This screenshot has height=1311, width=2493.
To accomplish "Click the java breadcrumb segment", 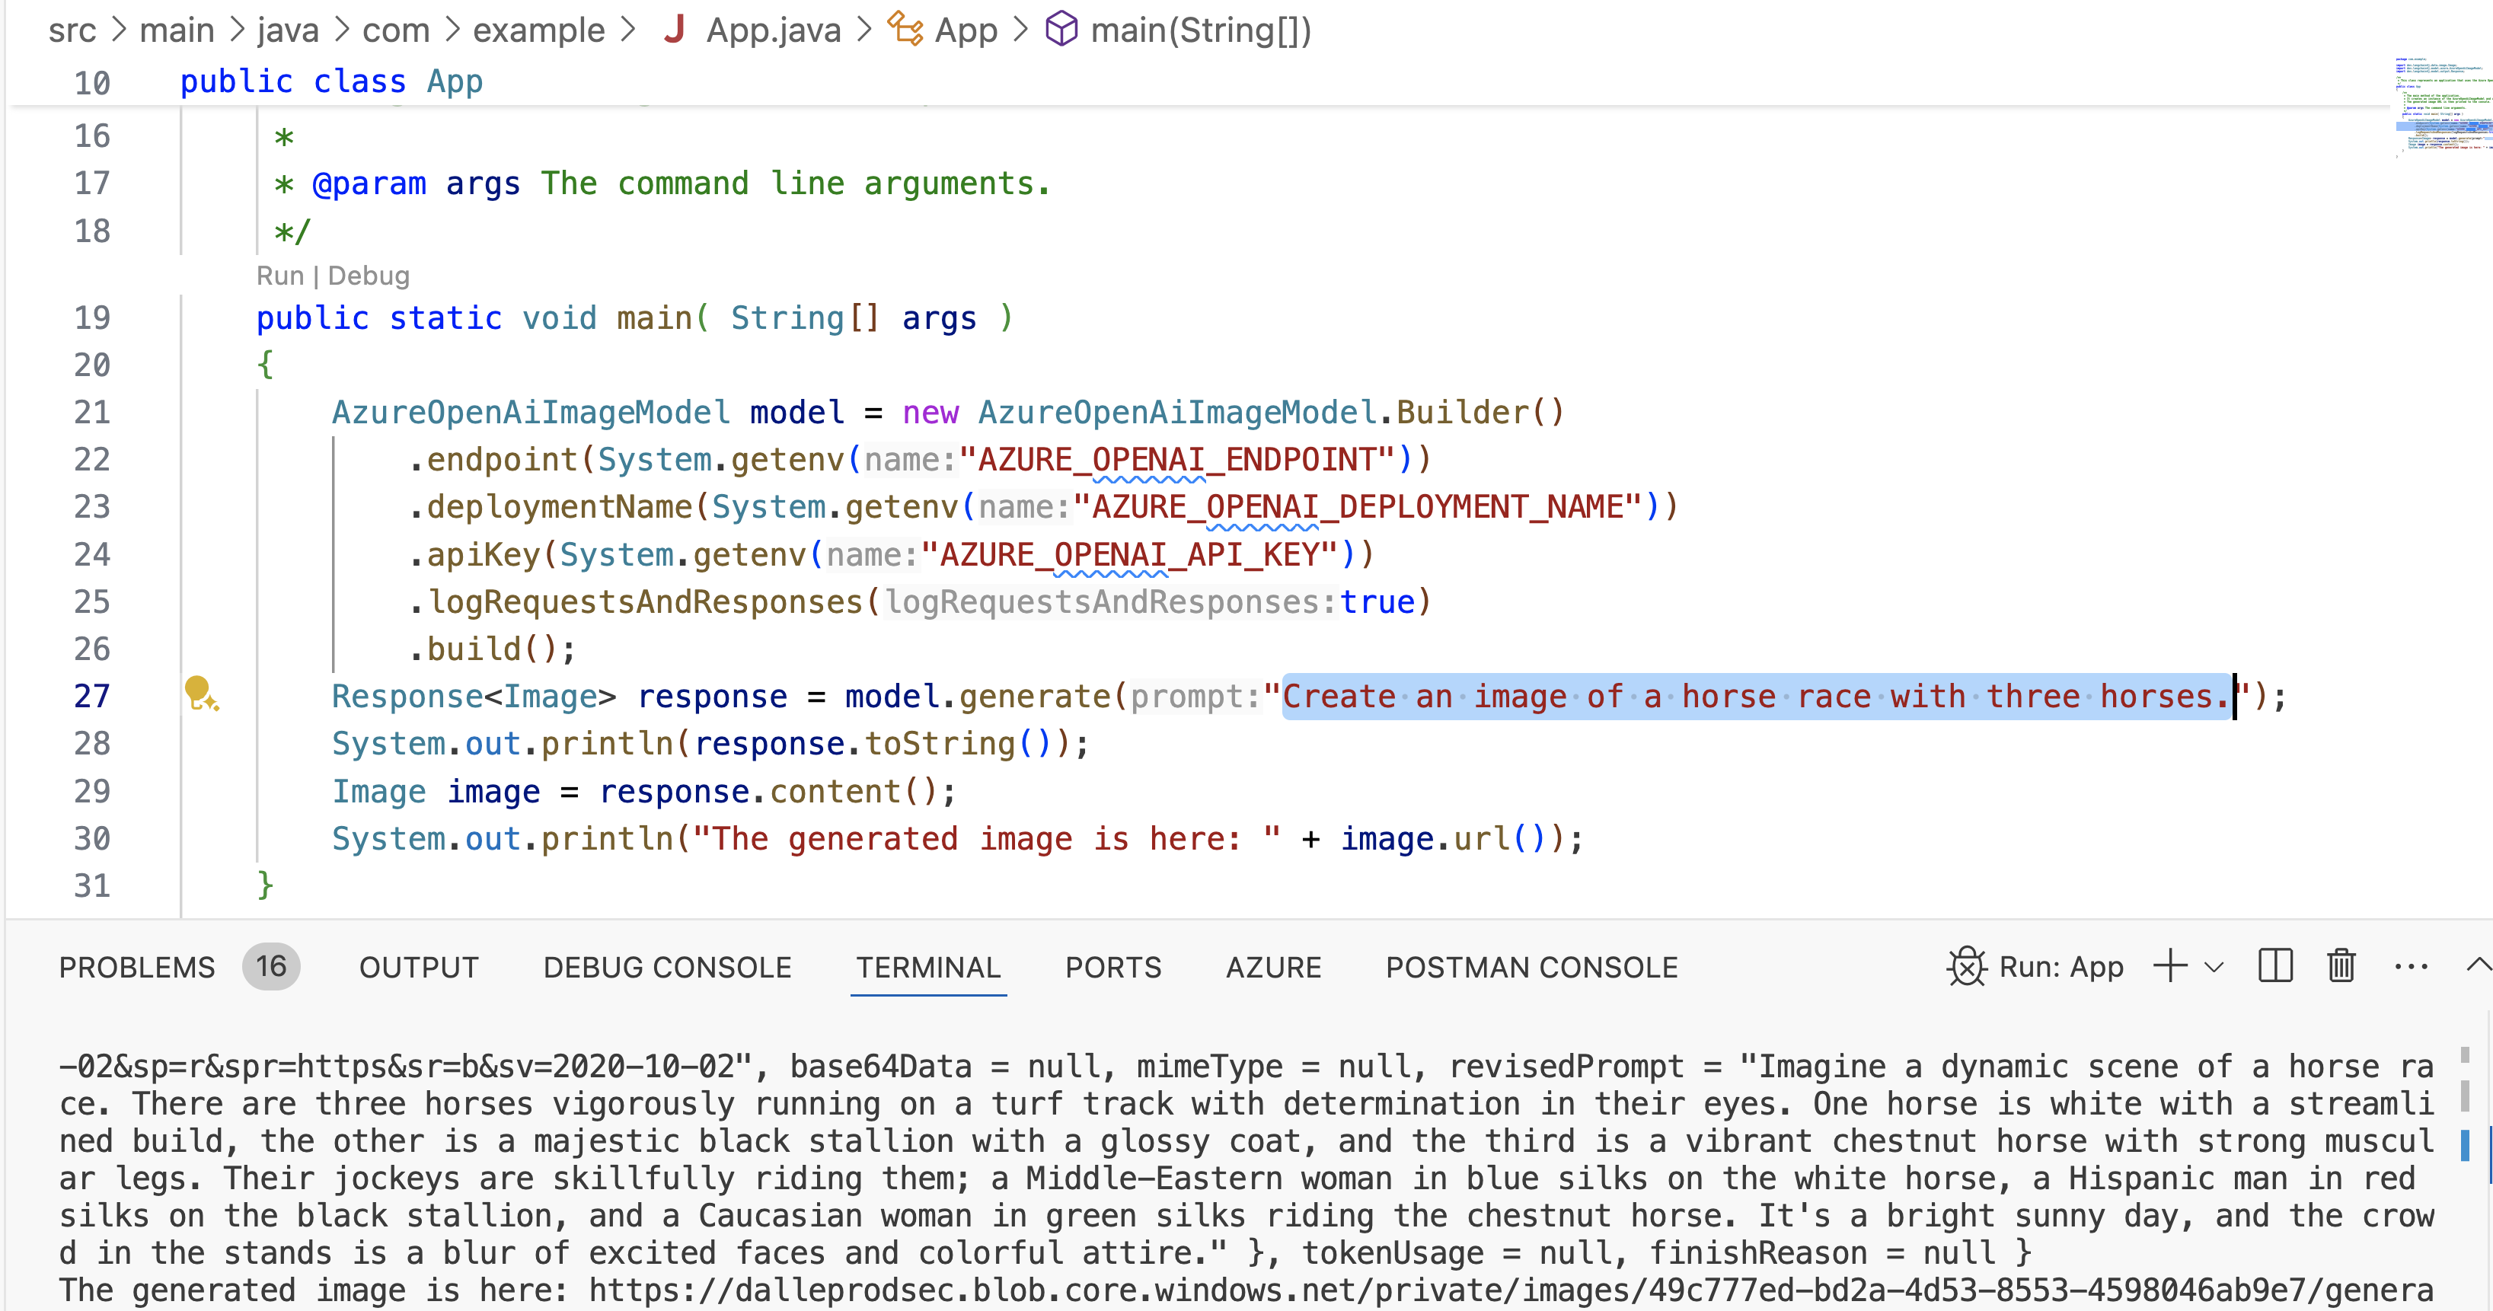I will click(287, 30).
